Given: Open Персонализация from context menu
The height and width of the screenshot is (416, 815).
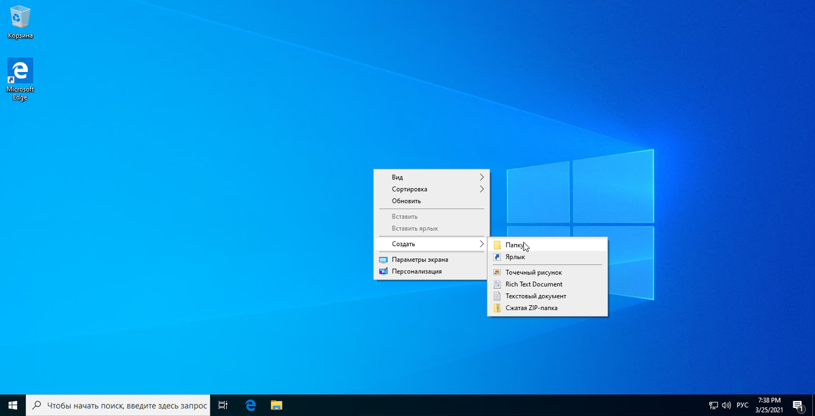Looking at the screenshot, I should pyautogui.click(x=431, y=271).
